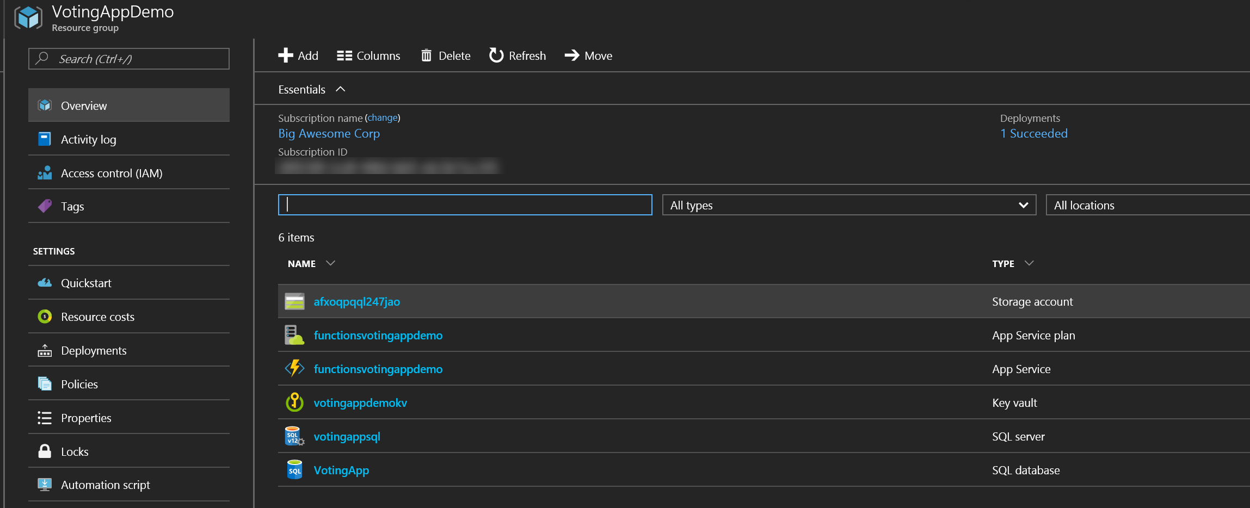This screenshot has width=1250, height=508.
Task: Click the Properties list icon
Action: coord(45,418)
